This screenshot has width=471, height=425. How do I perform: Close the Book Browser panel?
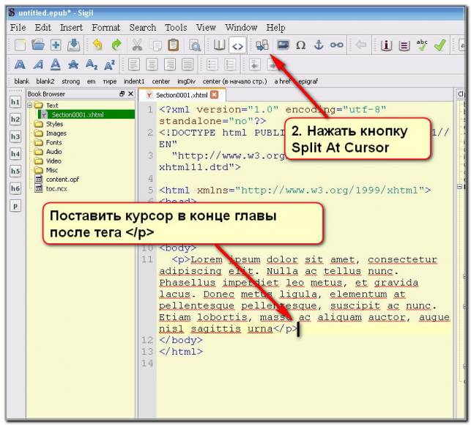pyautogui.click(x=130, y=94)
